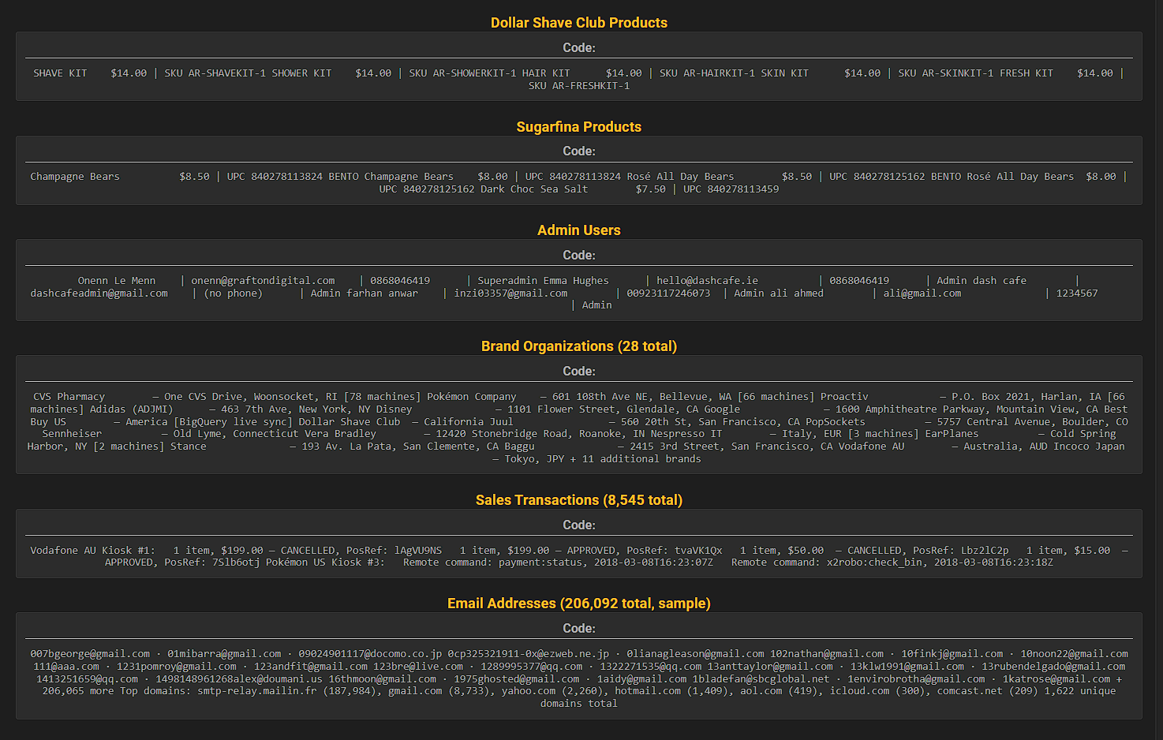Click the "Pokémon Company" brand name
The height and width of the screenshot is (740, 1163).
coord(472,397)
